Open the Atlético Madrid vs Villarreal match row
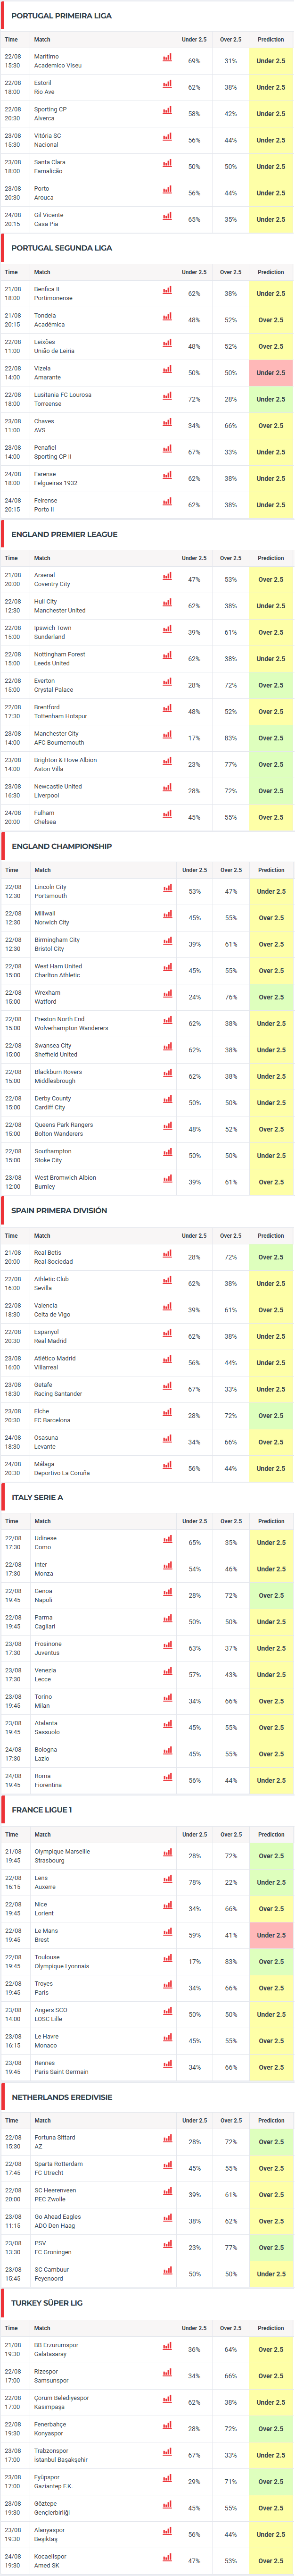This screenshot has height=2576, width=295. (147, 1362)
